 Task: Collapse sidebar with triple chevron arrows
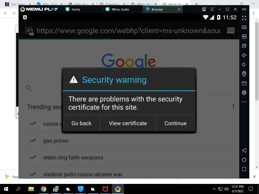pos(244,9)
